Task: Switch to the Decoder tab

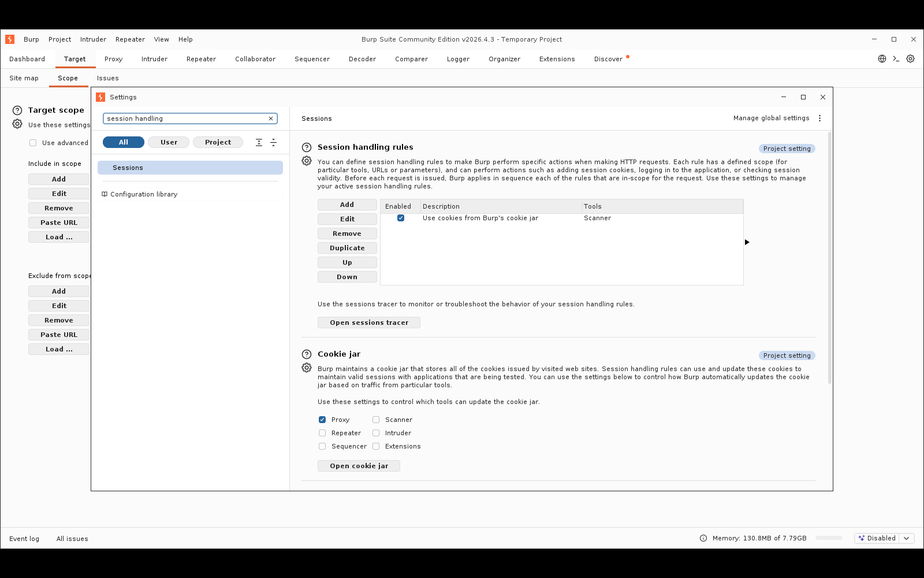Action: coord(362,59)
